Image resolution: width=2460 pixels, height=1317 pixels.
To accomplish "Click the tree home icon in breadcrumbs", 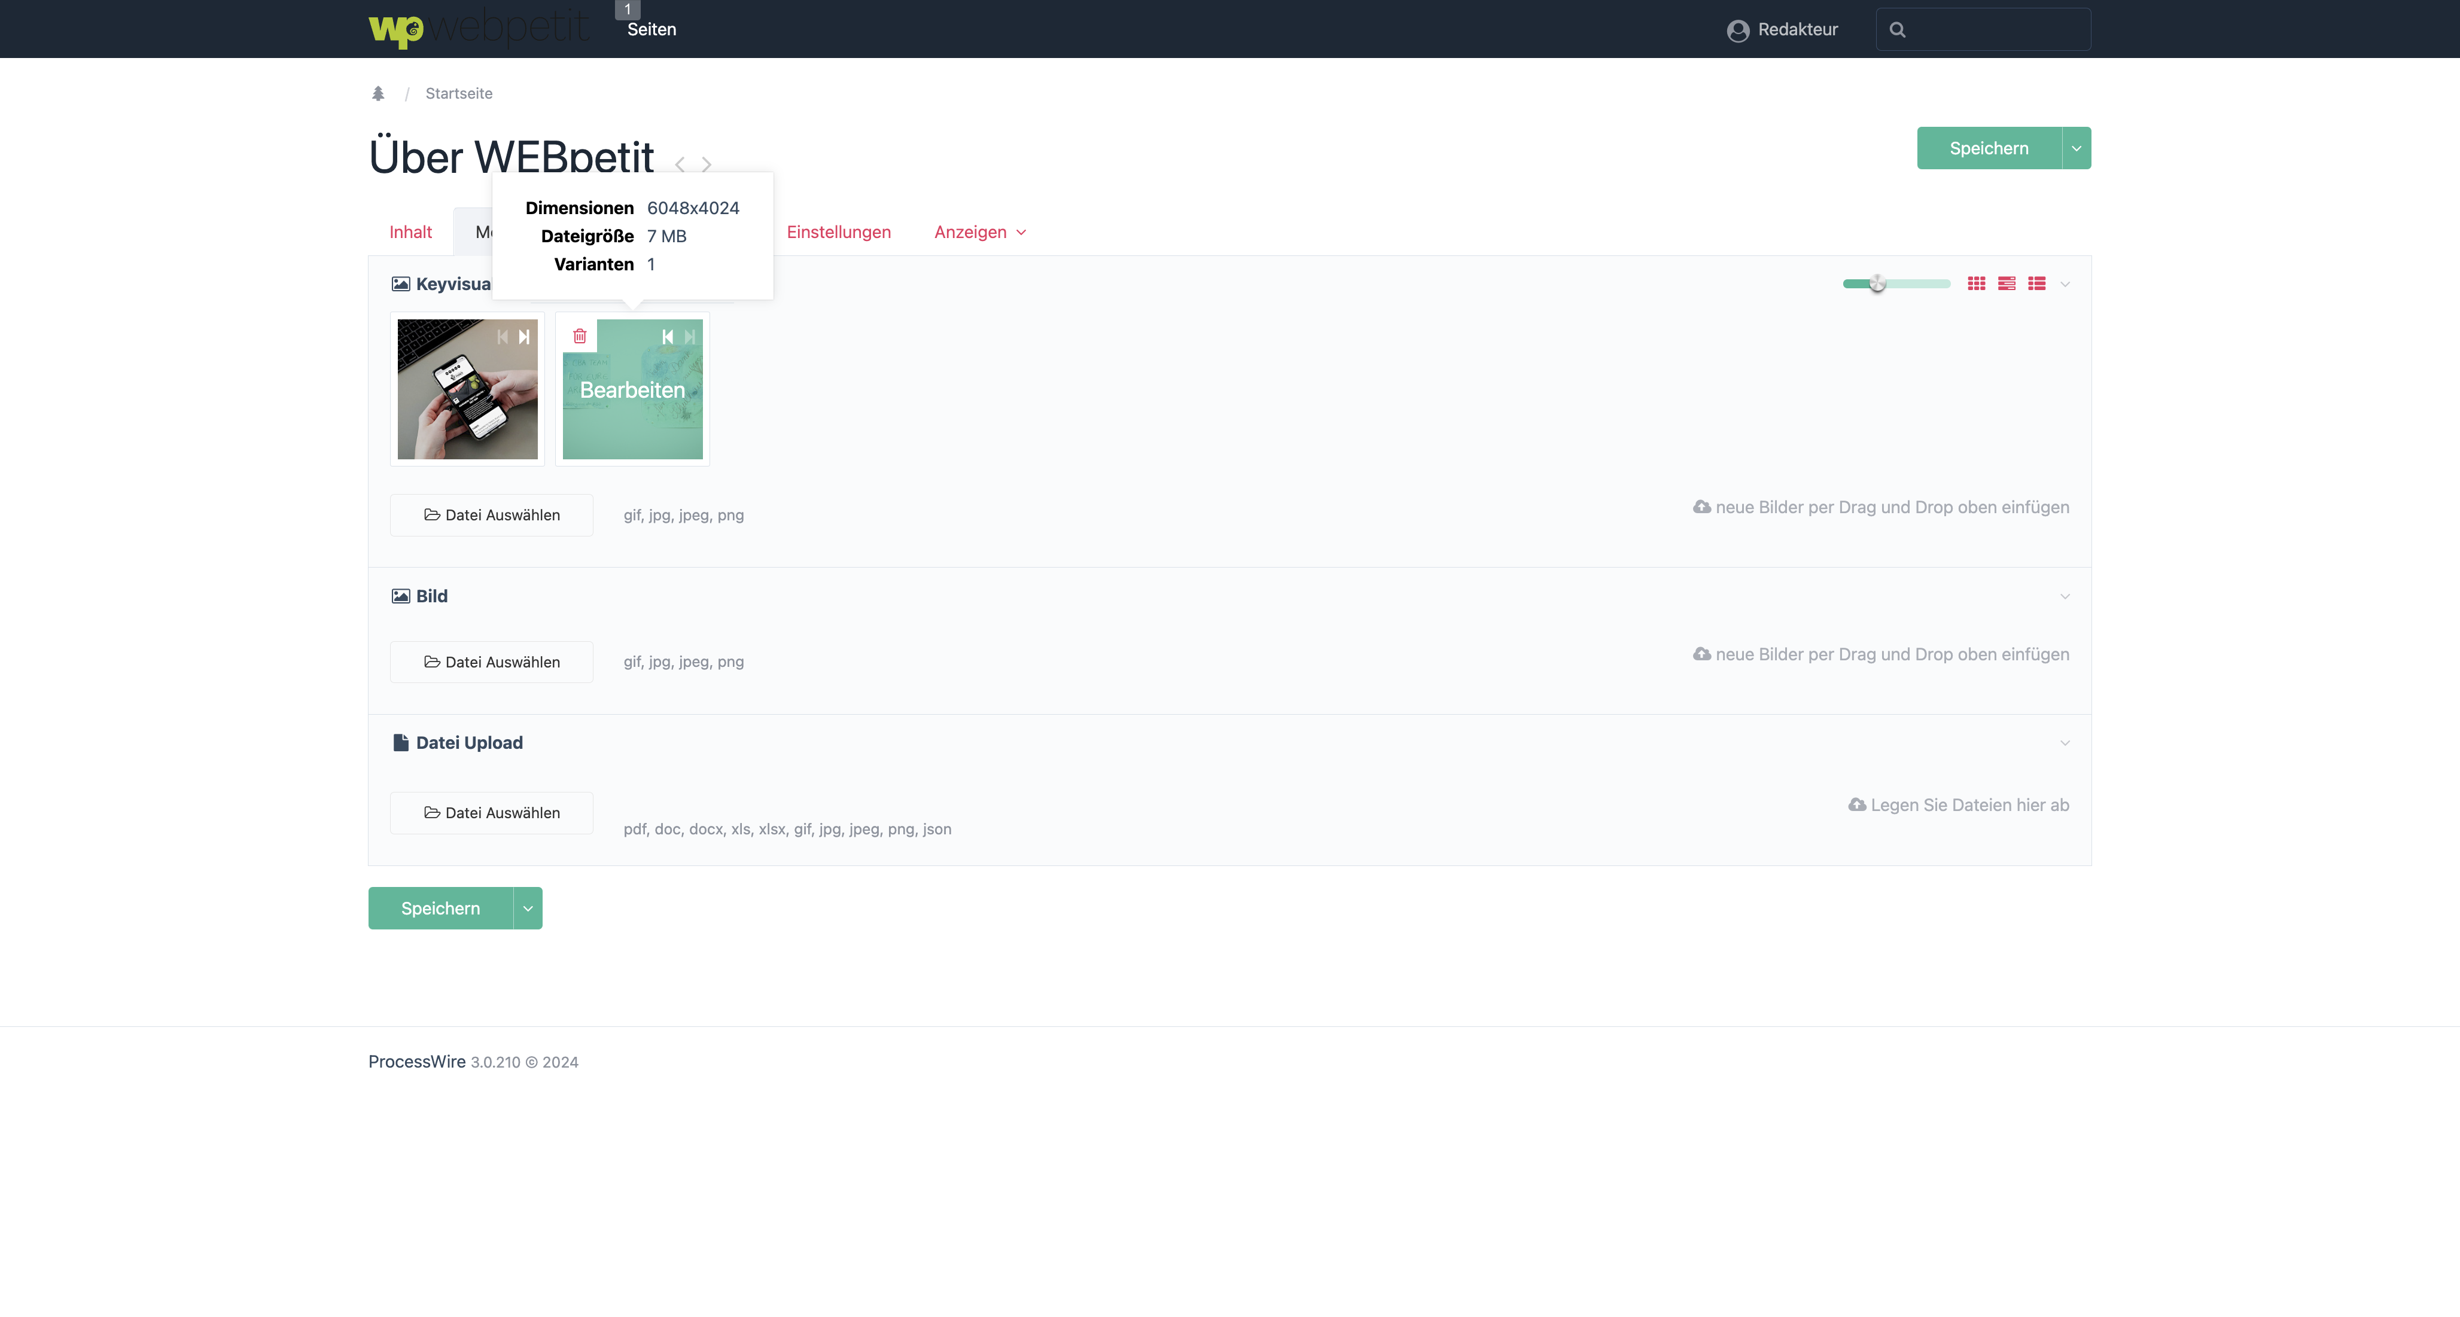I will pyautogui.click(x=378, y=93).
